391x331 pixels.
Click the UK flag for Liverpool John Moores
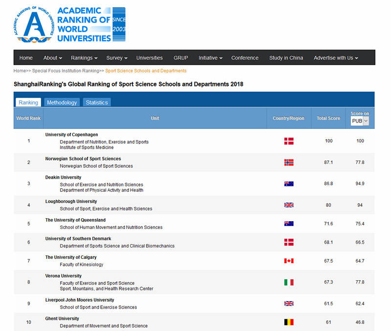[289, 303]
